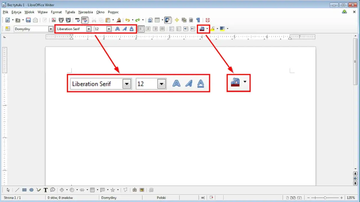The image size is (360, 202).
Task: Click the Open file folder icon
Action: click(18, 20)
